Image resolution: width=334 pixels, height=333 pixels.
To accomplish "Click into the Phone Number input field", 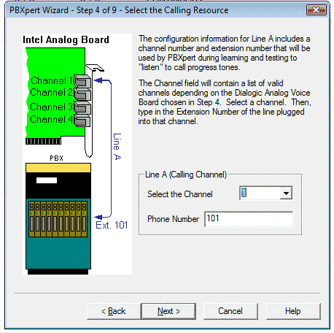I will (249, 219).
